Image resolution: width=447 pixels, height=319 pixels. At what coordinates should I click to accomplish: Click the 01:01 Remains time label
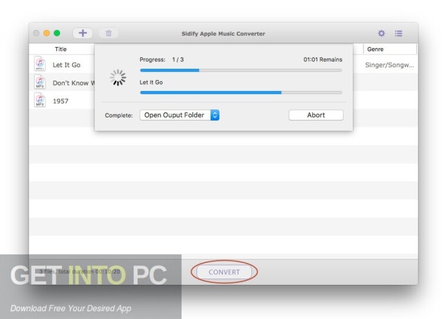[323, 59]
